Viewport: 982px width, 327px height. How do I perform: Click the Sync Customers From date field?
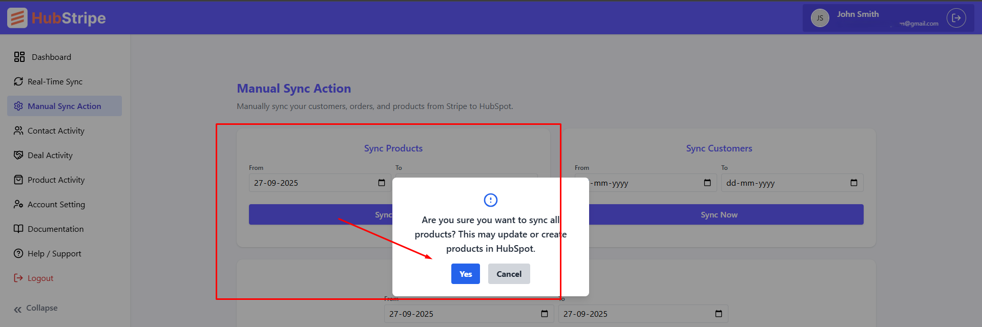[653, 183]
